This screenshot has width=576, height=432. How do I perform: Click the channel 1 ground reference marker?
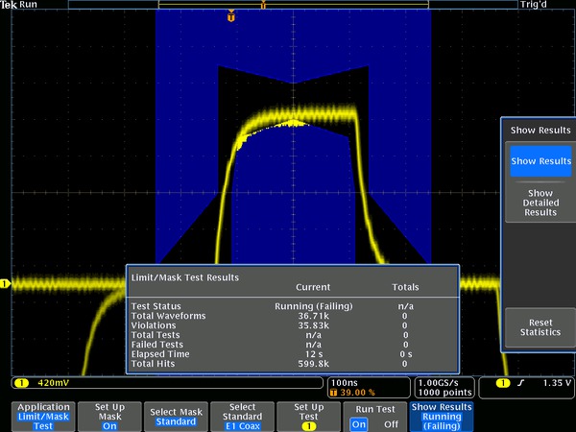pos(5,283)
